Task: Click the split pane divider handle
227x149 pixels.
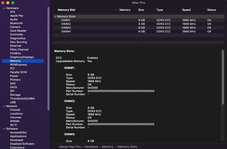Action: tap(139, 45)
